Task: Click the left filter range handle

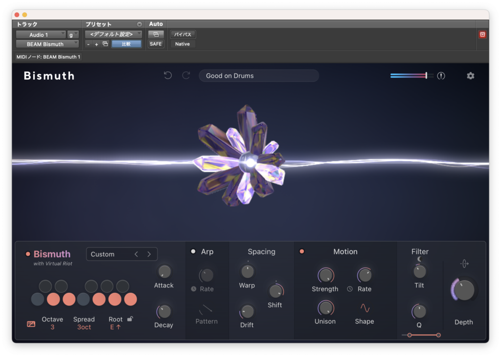Action: click(410, 335)
